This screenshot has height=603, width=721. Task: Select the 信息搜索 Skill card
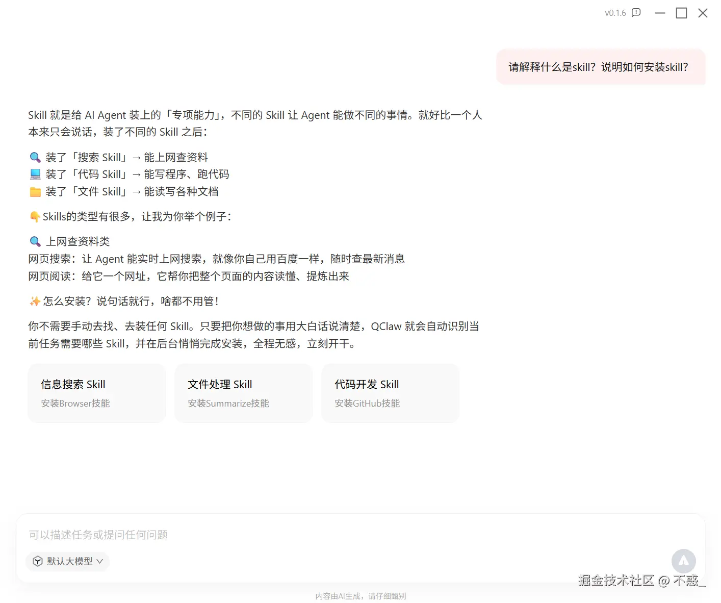(x=97, y=393)
